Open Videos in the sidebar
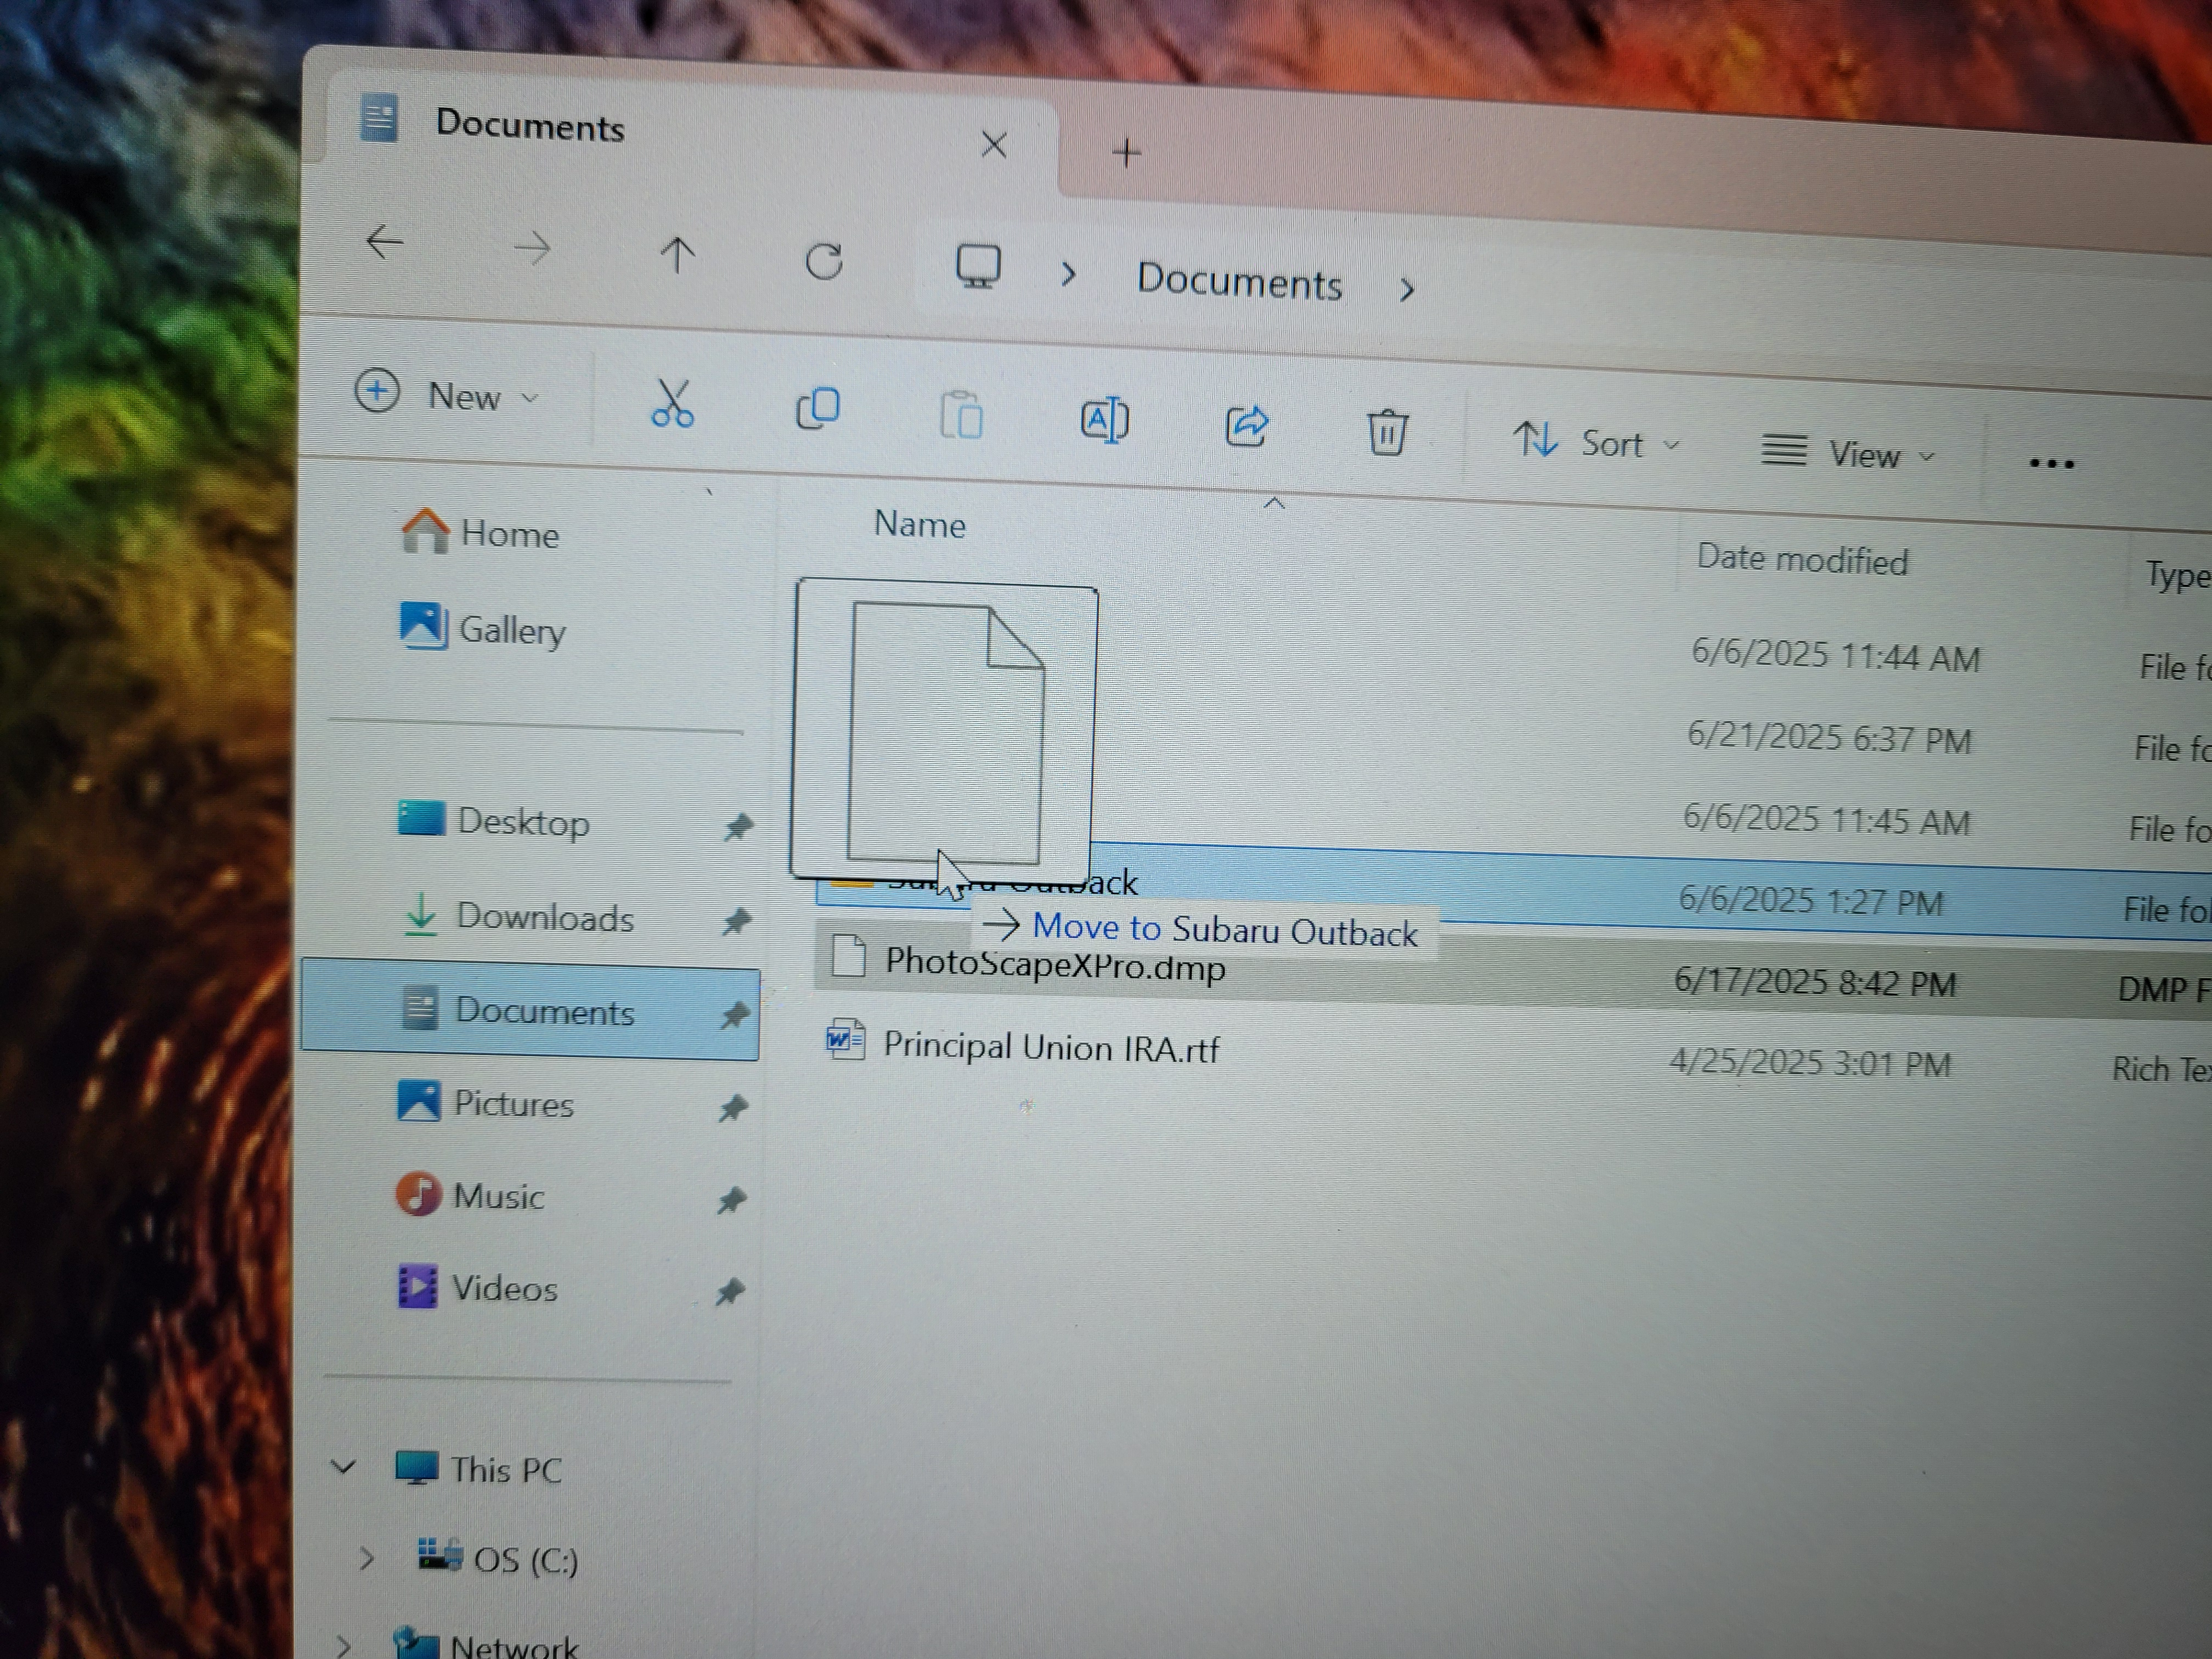2212x1659 pixels. 477,1287
